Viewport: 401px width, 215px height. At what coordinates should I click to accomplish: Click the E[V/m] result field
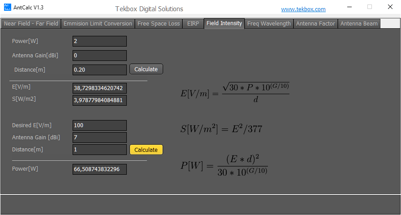[99, 88]
